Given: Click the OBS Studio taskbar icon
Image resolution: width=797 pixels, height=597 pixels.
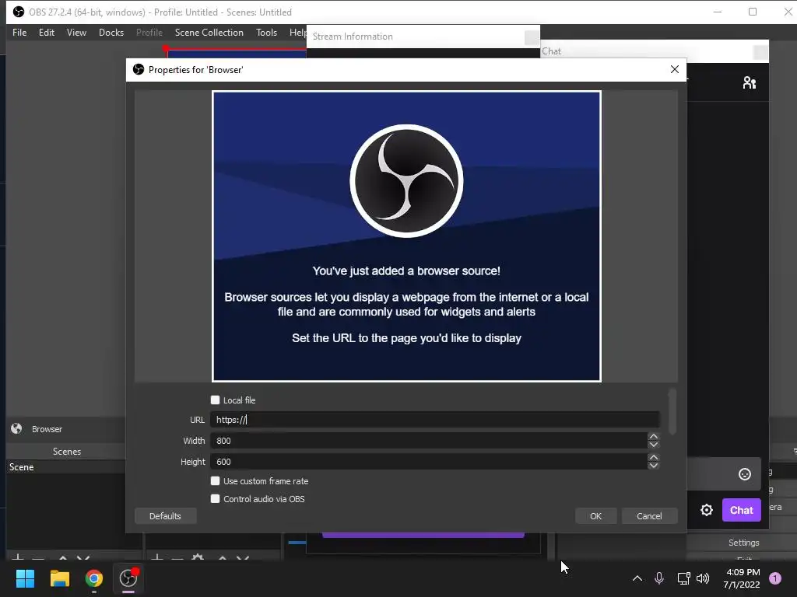Looking at the screenshot, I should (128, 578).
